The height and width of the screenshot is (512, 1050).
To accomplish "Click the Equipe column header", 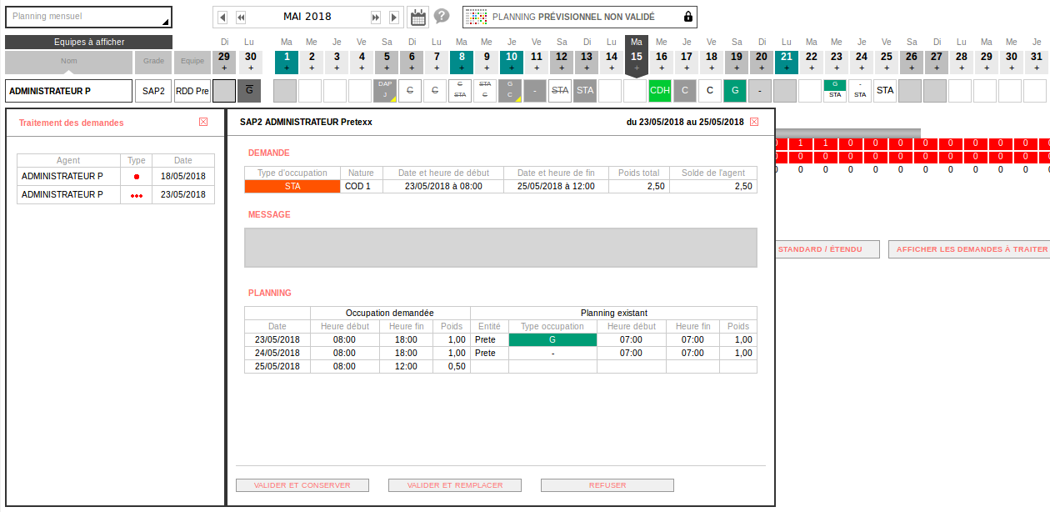I will pyautogui.click(x=192, y=61).
